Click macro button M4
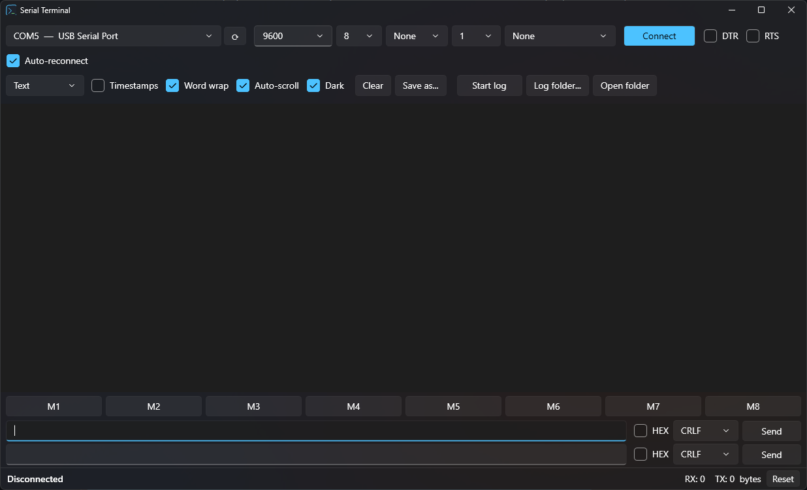This screenshot has width=807, height=490. 353,406
